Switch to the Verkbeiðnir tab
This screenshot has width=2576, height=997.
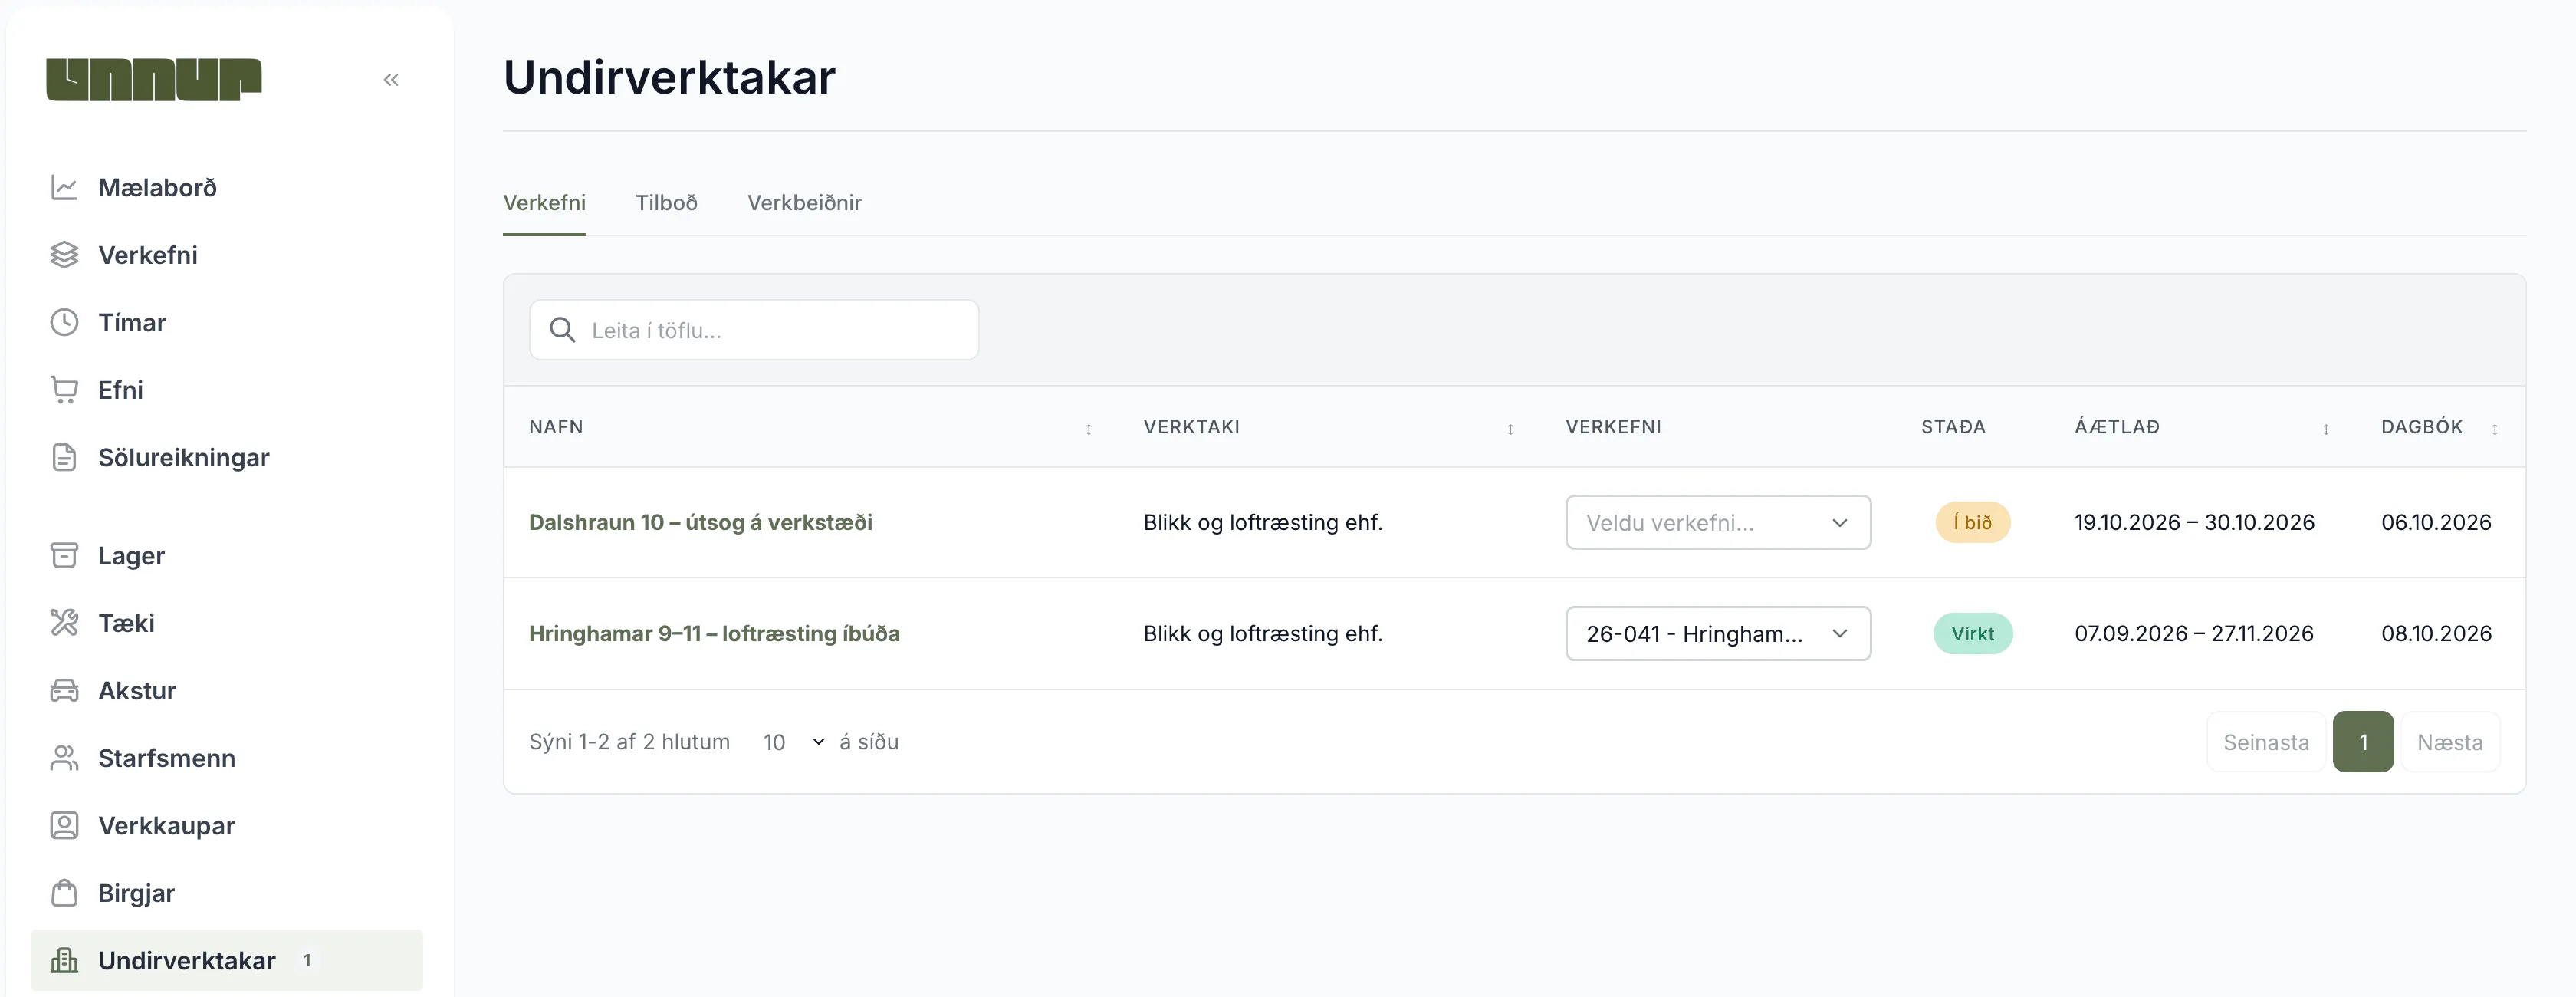804,203
